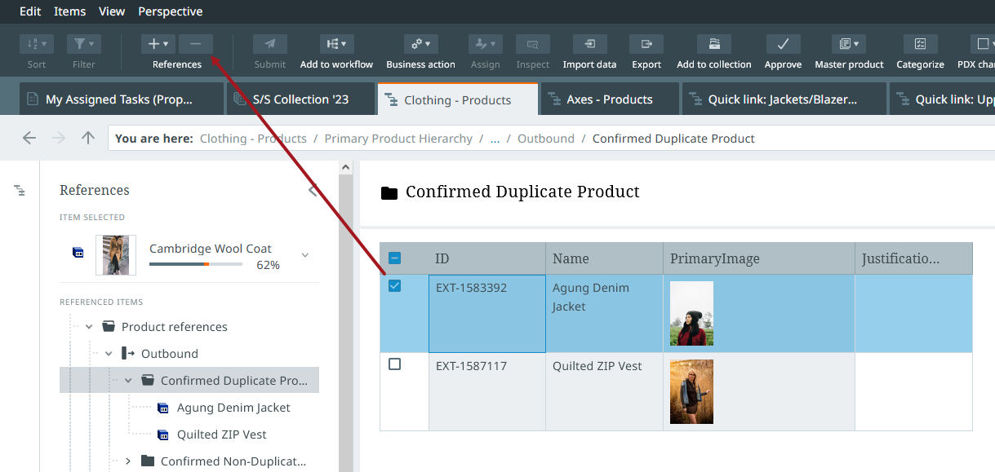Open the Business action dropdown
This screenshot has height=472, width=995.
pos(422,44)
